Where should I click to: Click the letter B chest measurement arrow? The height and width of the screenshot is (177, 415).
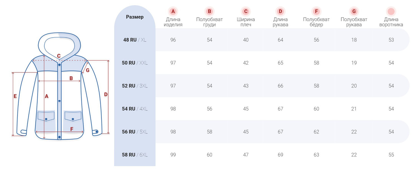point(59,81)
